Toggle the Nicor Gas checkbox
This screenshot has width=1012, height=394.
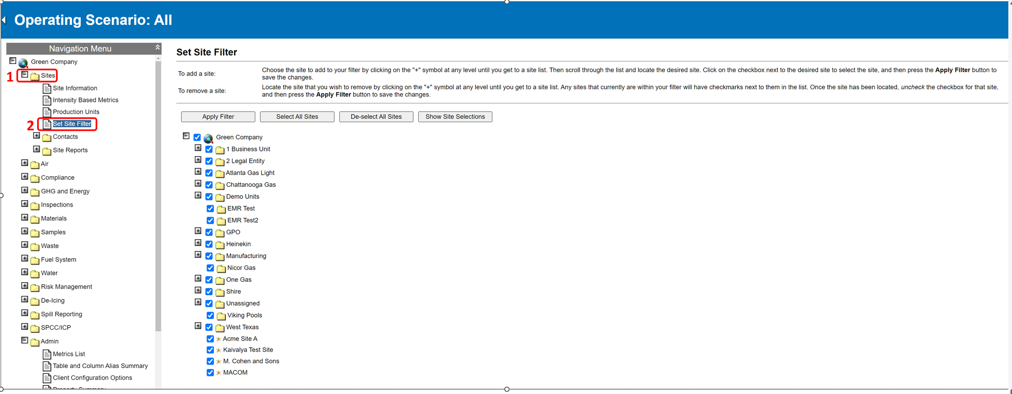(x=210, y=268)
